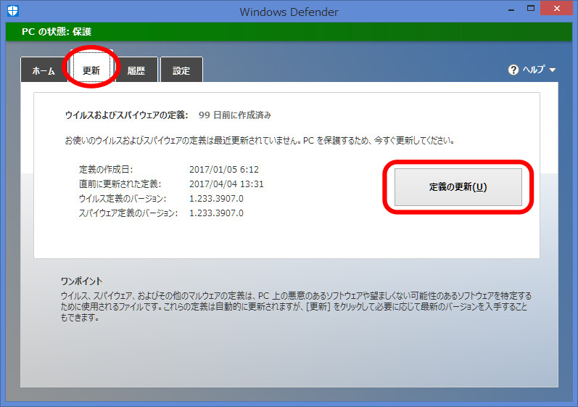Maximize the Windows Defender window
The height and width of the screenshot is (407, 578).
click(x=531, y=9)
